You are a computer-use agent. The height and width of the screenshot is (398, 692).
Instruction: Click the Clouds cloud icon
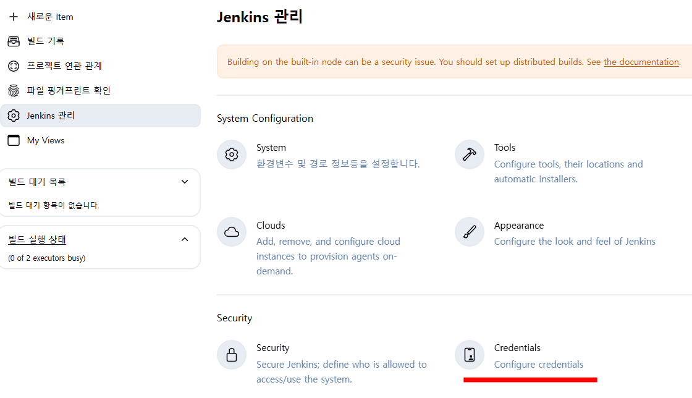[x=232, y=232]
